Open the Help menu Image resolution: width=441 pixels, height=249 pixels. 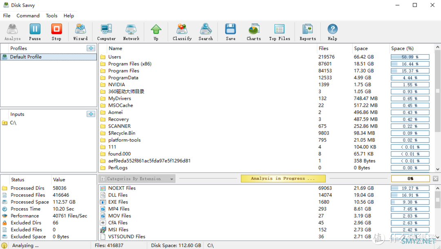(69, 16)
